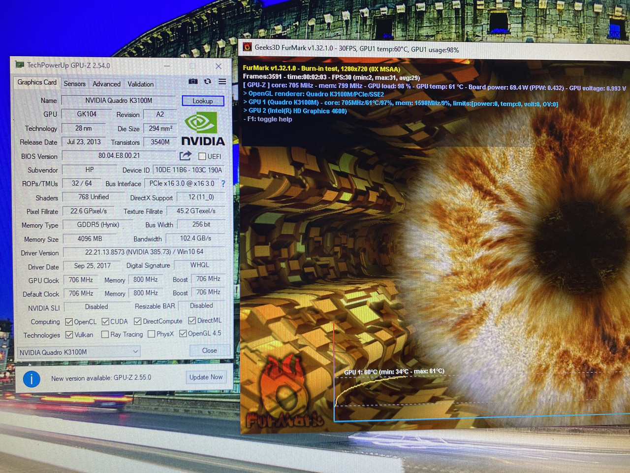Click the Revision field showing A2
The height and width of the screenshot is (473, 630).
tap(160, 114)
